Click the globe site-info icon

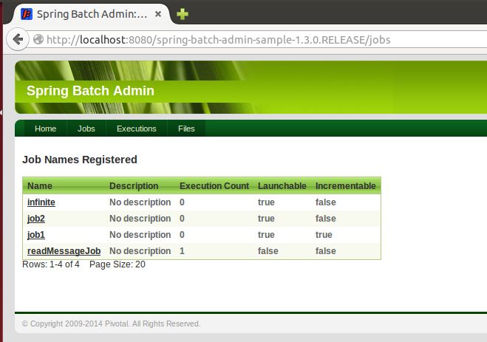coord(38,39)
